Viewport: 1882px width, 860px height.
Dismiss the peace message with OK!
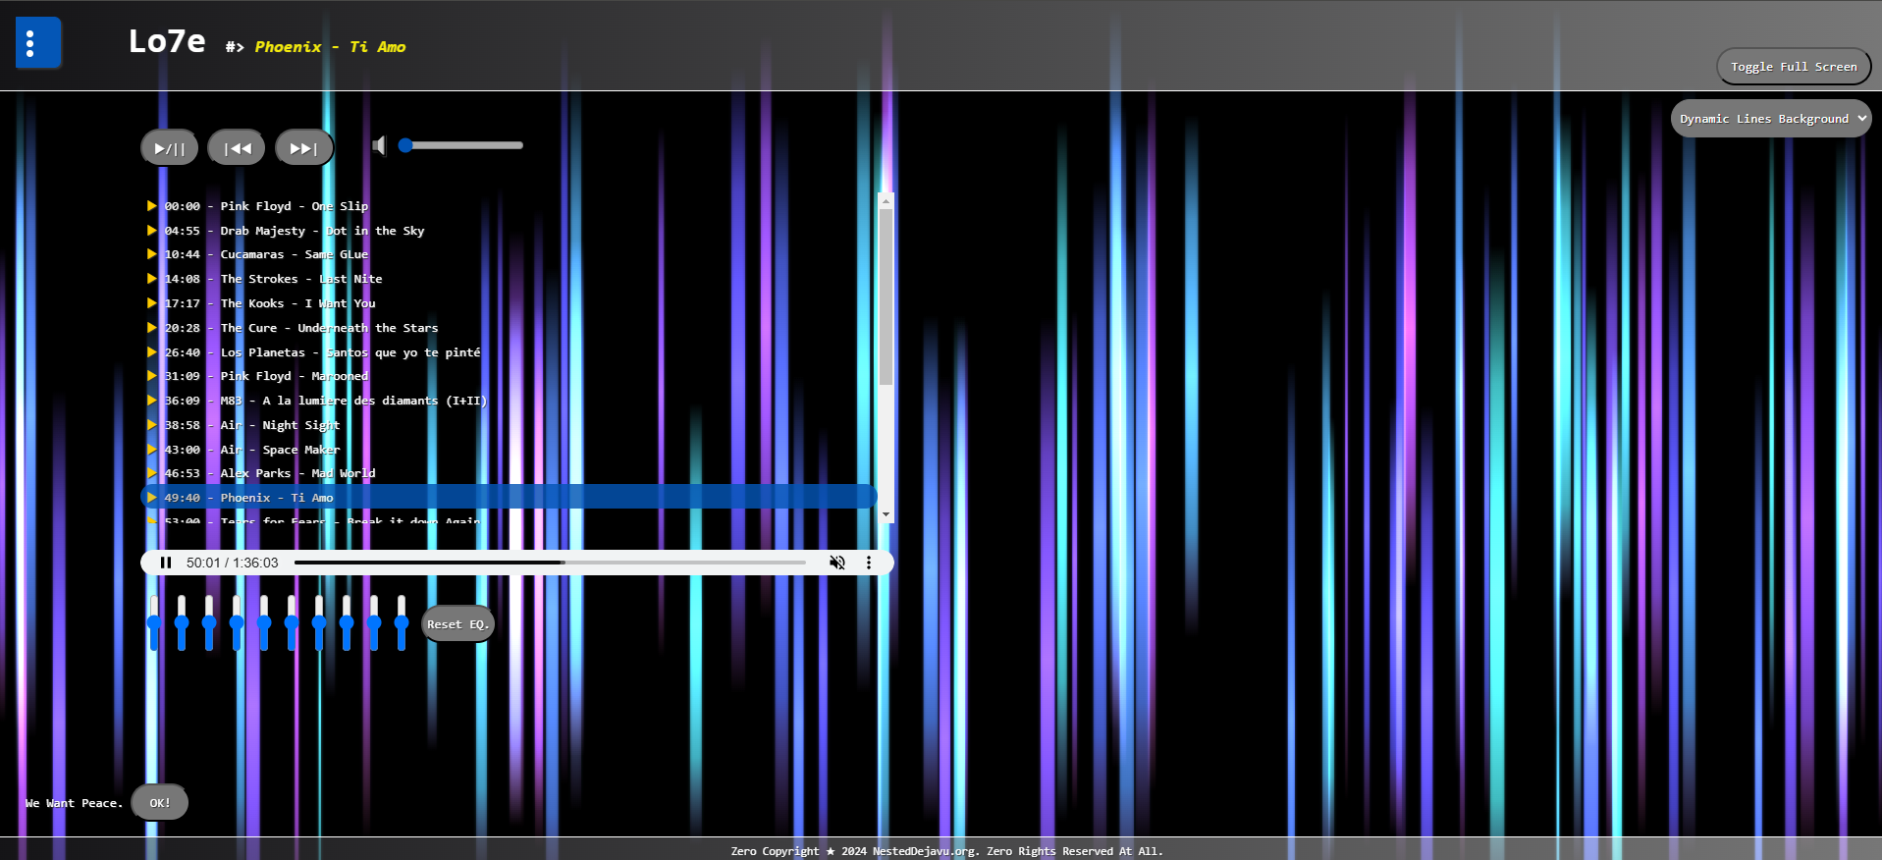159,803
